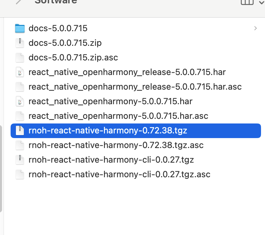
Task: Select react_native_openharmony_release-5.0.0.715.har file name
Action: [x=127, y=72]
